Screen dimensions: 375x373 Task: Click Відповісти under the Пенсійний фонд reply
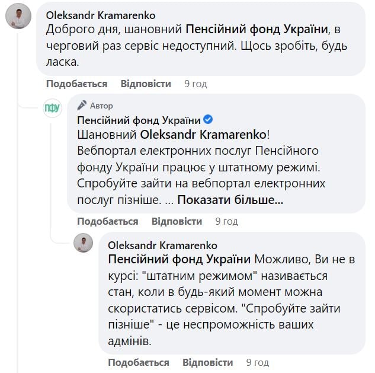[x=177, y=221]
